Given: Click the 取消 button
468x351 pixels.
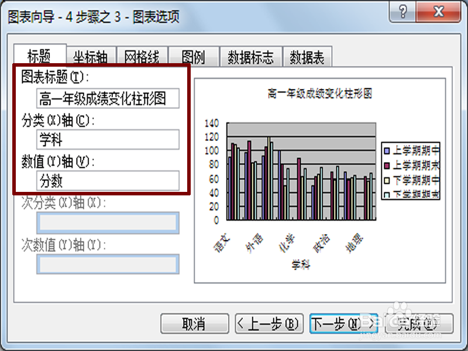Looking at the screenshot, I should (194, 324).
